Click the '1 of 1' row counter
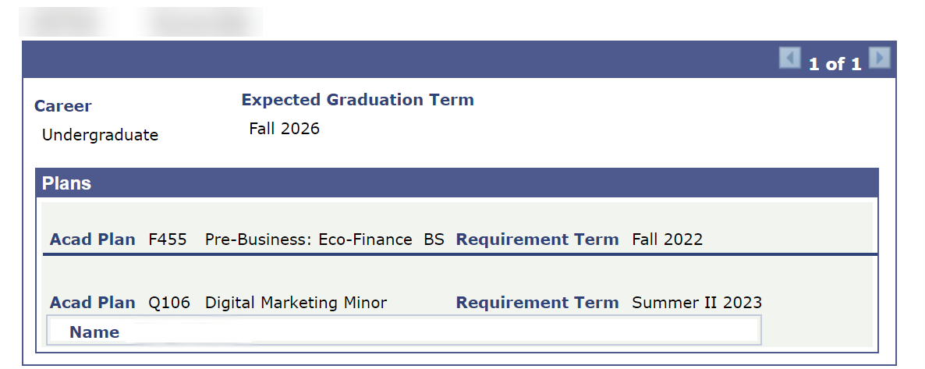Screen dimensions: 925x369 835,64
